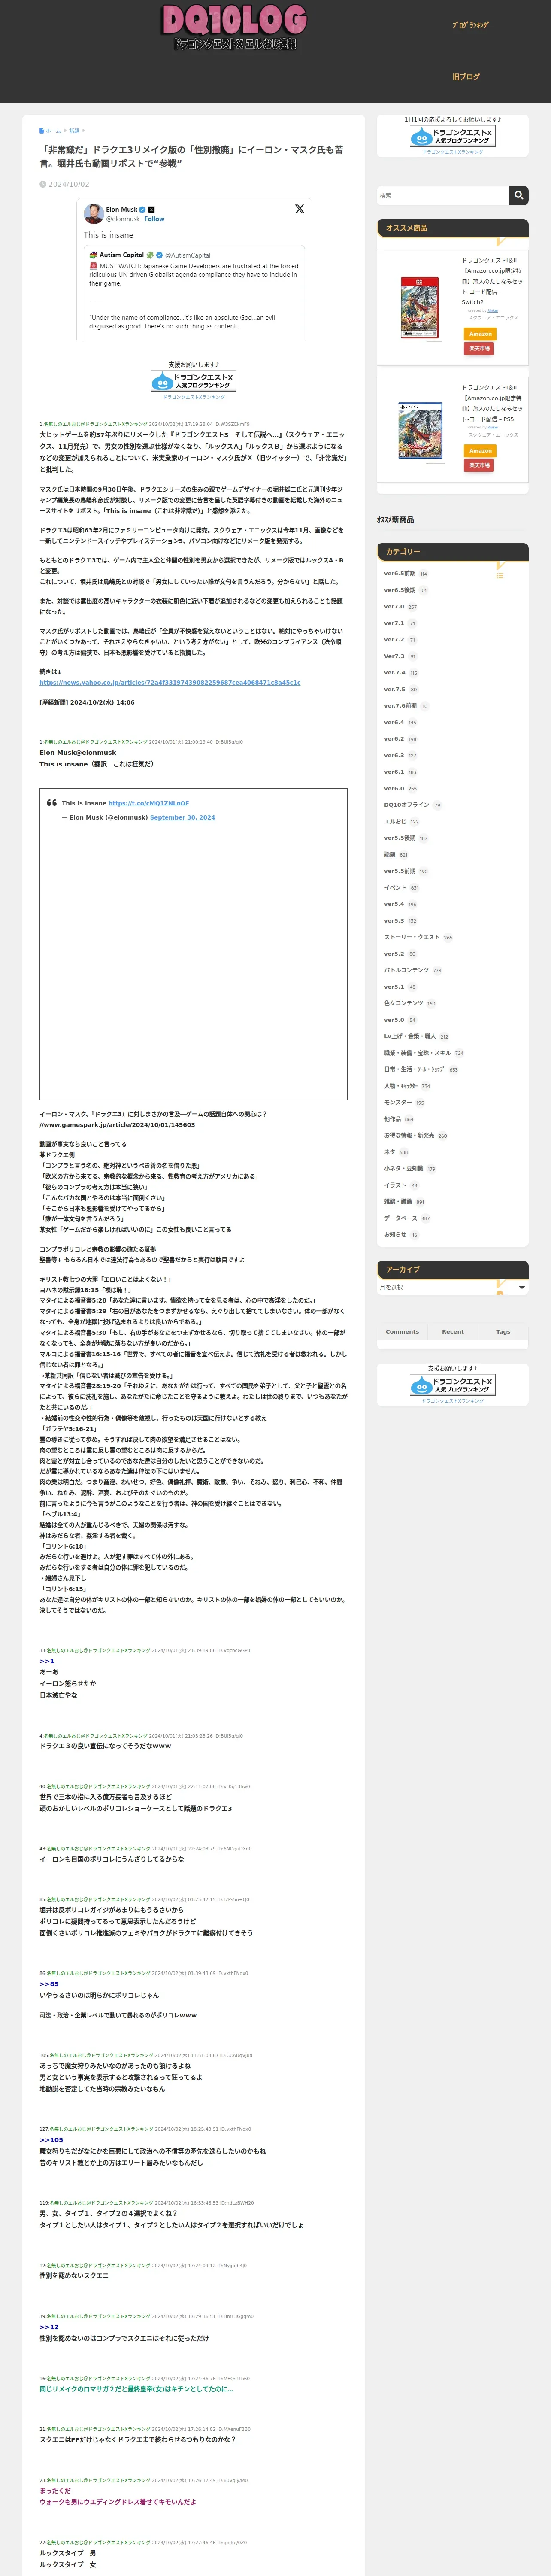Open category ver7.0

(x=394, y=607)
